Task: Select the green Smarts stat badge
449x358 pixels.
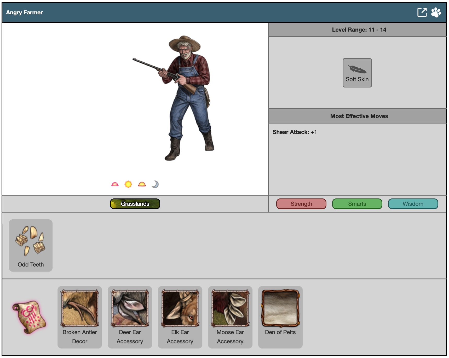Action: [357, 204]
